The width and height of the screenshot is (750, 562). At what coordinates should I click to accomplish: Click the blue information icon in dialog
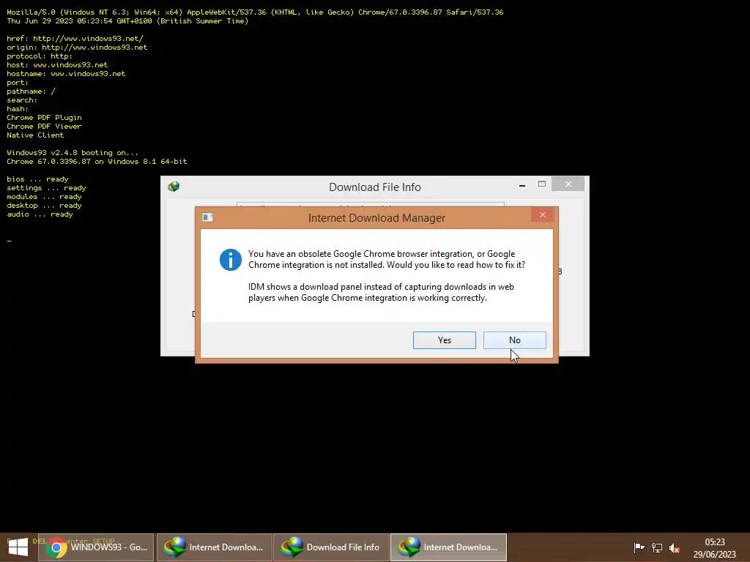(x=231, y=260)
